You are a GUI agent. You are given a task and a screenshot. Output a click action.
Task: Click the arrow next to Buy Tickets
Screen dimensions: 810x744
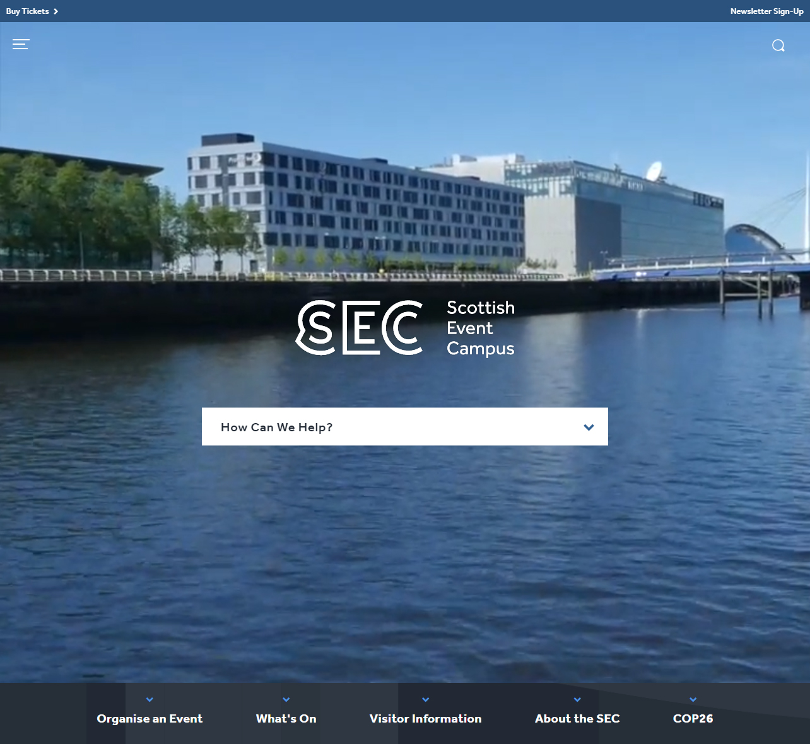[56, 11]
